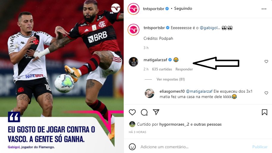The width and height of the screenshot is (272, 153).
Task: View 635 curtidas on the comment
Action: pos(162,69)
